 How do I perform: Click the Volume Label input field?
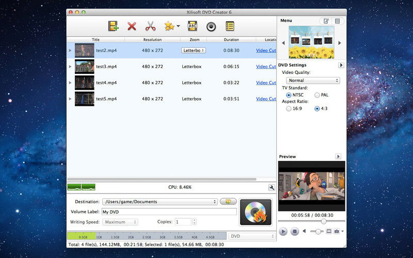169,212
